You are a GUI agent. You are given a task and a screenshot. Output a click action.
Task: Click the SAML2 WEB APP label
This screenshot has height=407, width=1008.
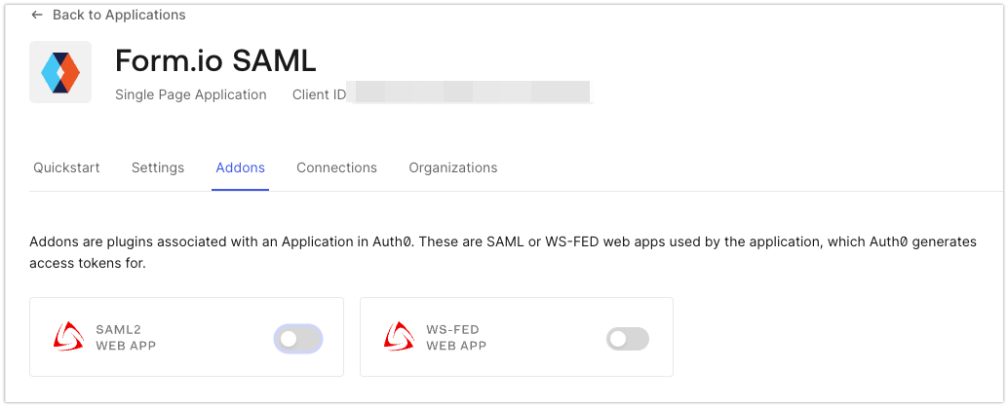(126, 338)
